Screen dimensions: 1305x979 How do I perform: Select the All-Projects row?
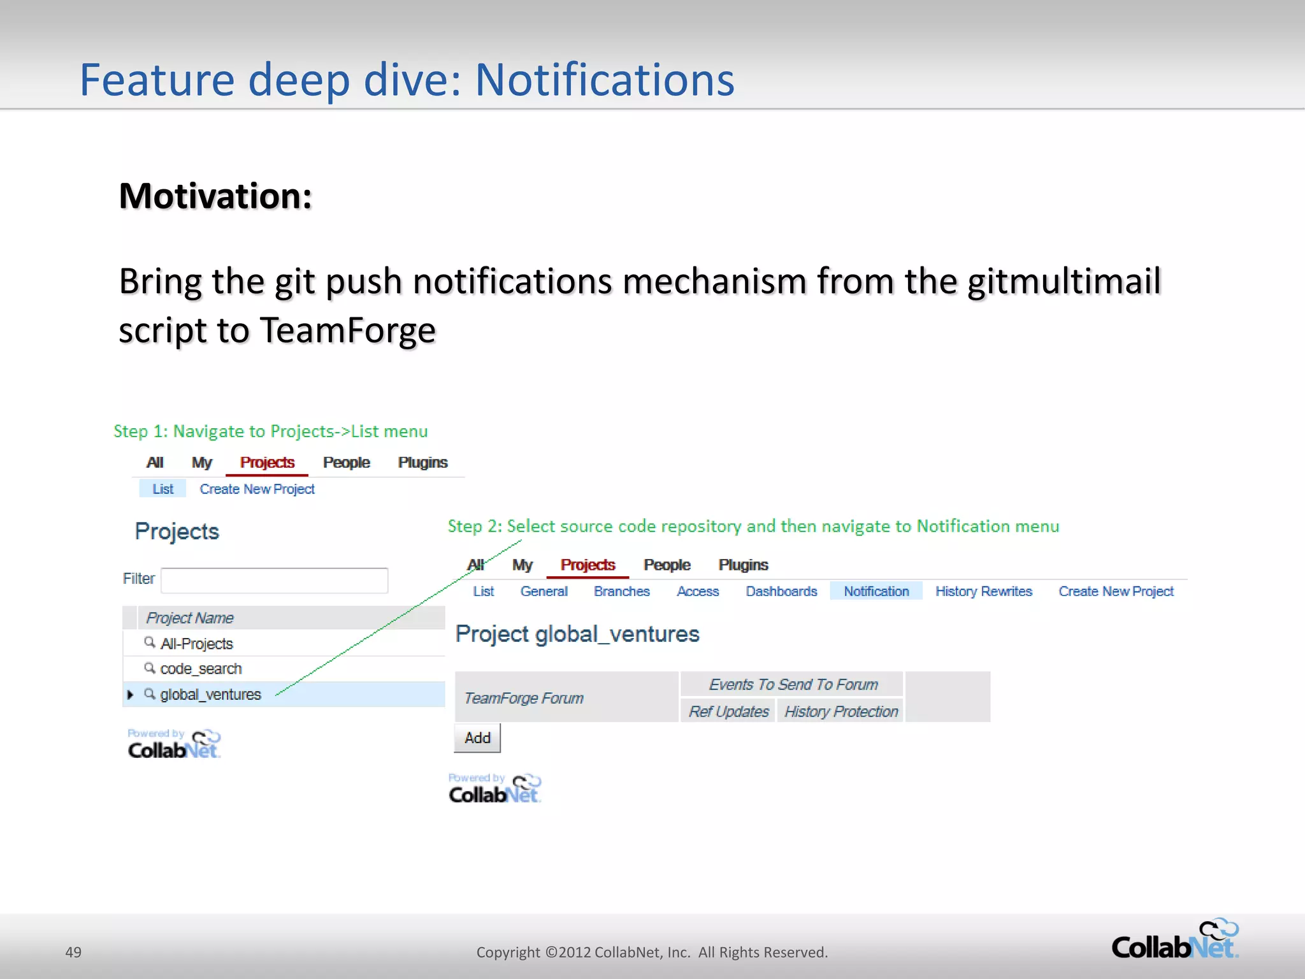pyautogui.click(x=284, y=643)
